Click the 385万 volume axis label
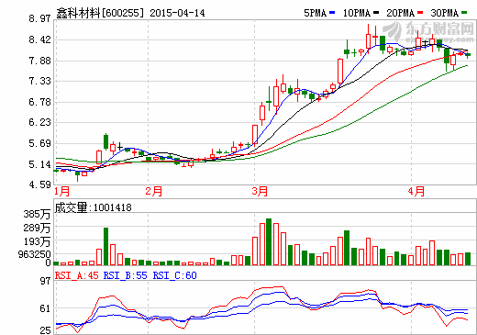The image size is (477, 335). 37,214
